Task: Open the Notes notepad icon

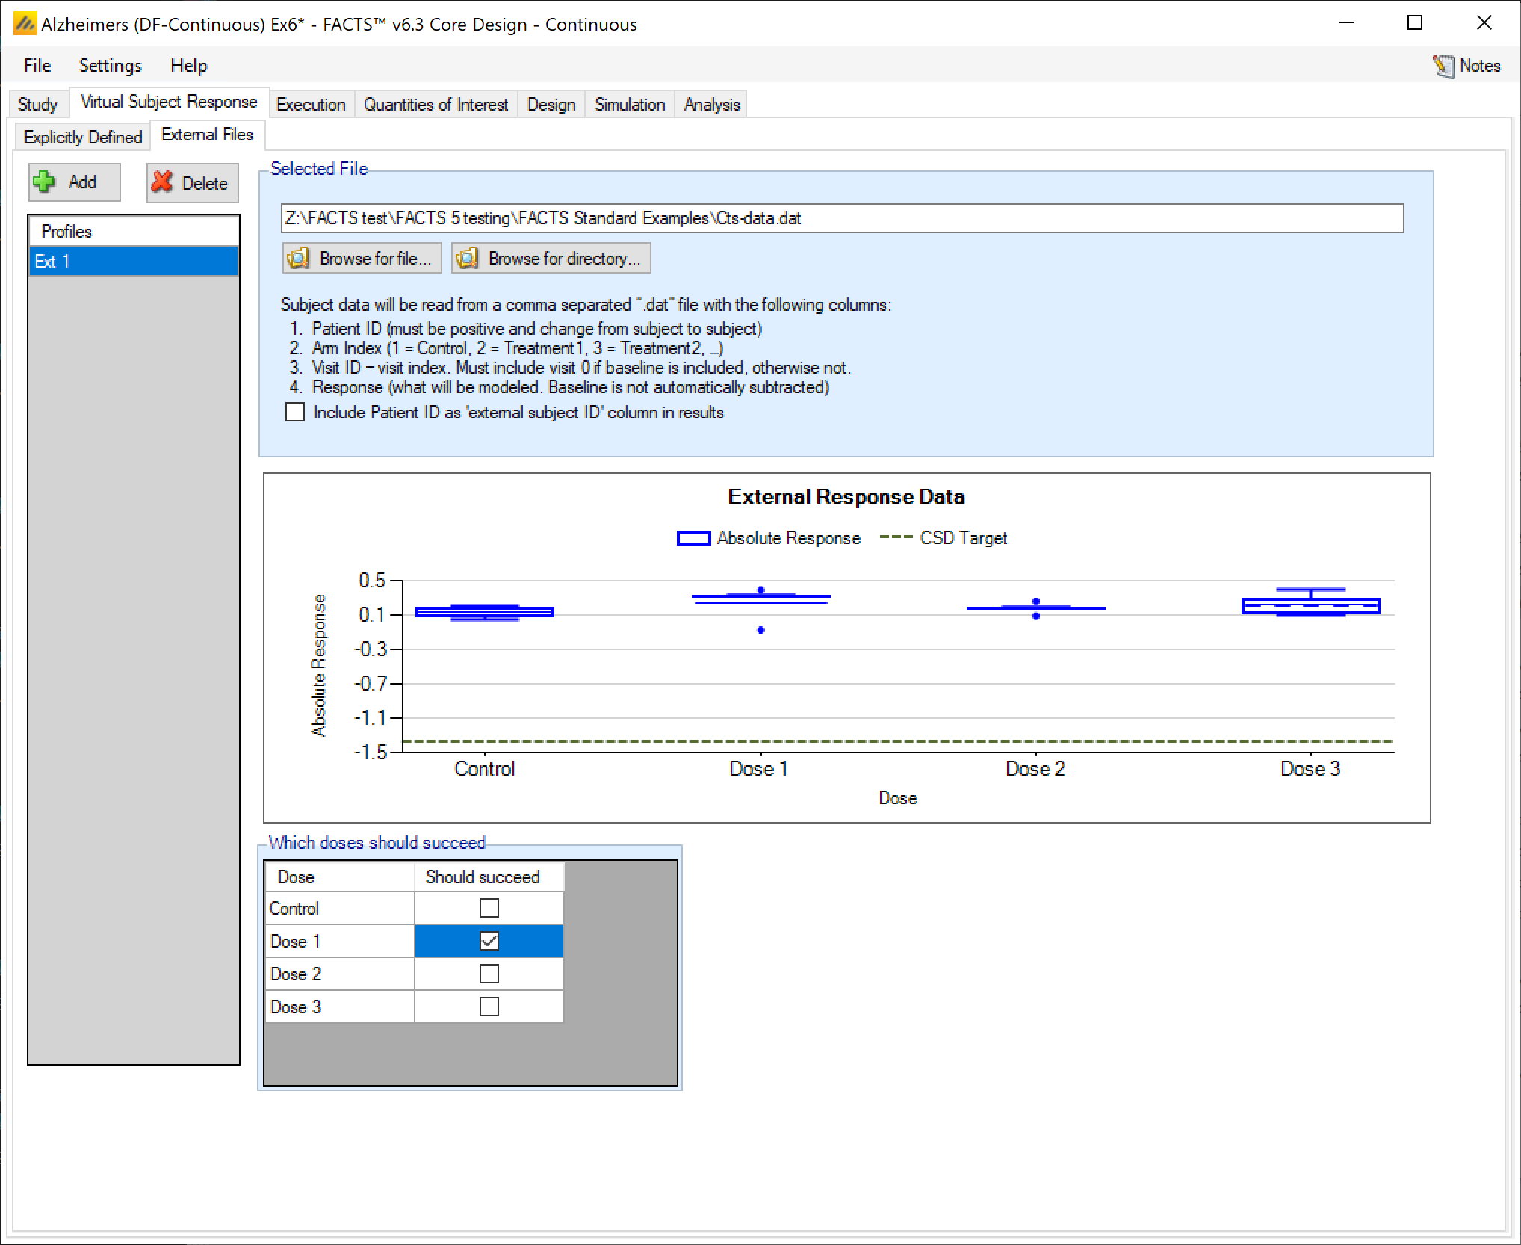Action: click(1443, 67)
